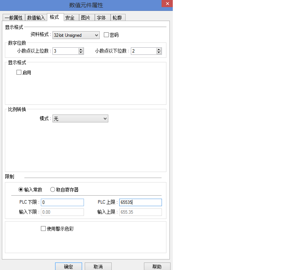Go to the 字体 tab
Screen dimensions: 307x270
(x=101, y=18)
